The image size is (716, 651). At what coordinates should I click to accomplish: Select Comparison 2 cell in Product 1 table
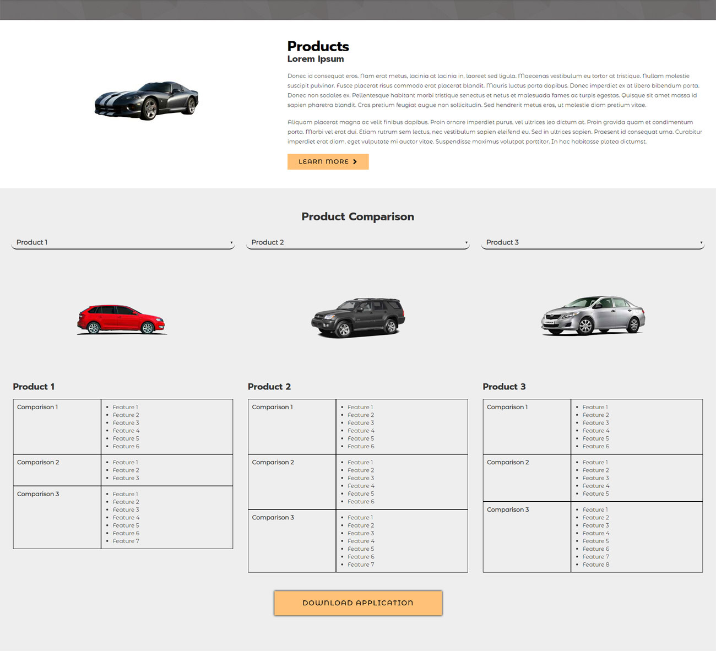pyautogui.click(x=38, y=463)
